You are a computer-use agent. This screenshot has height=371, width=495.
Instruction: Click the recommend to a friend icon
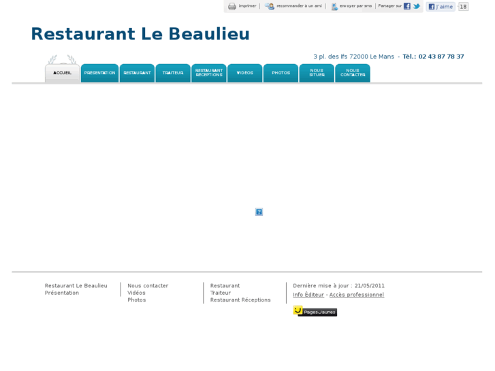pos(269,6)
